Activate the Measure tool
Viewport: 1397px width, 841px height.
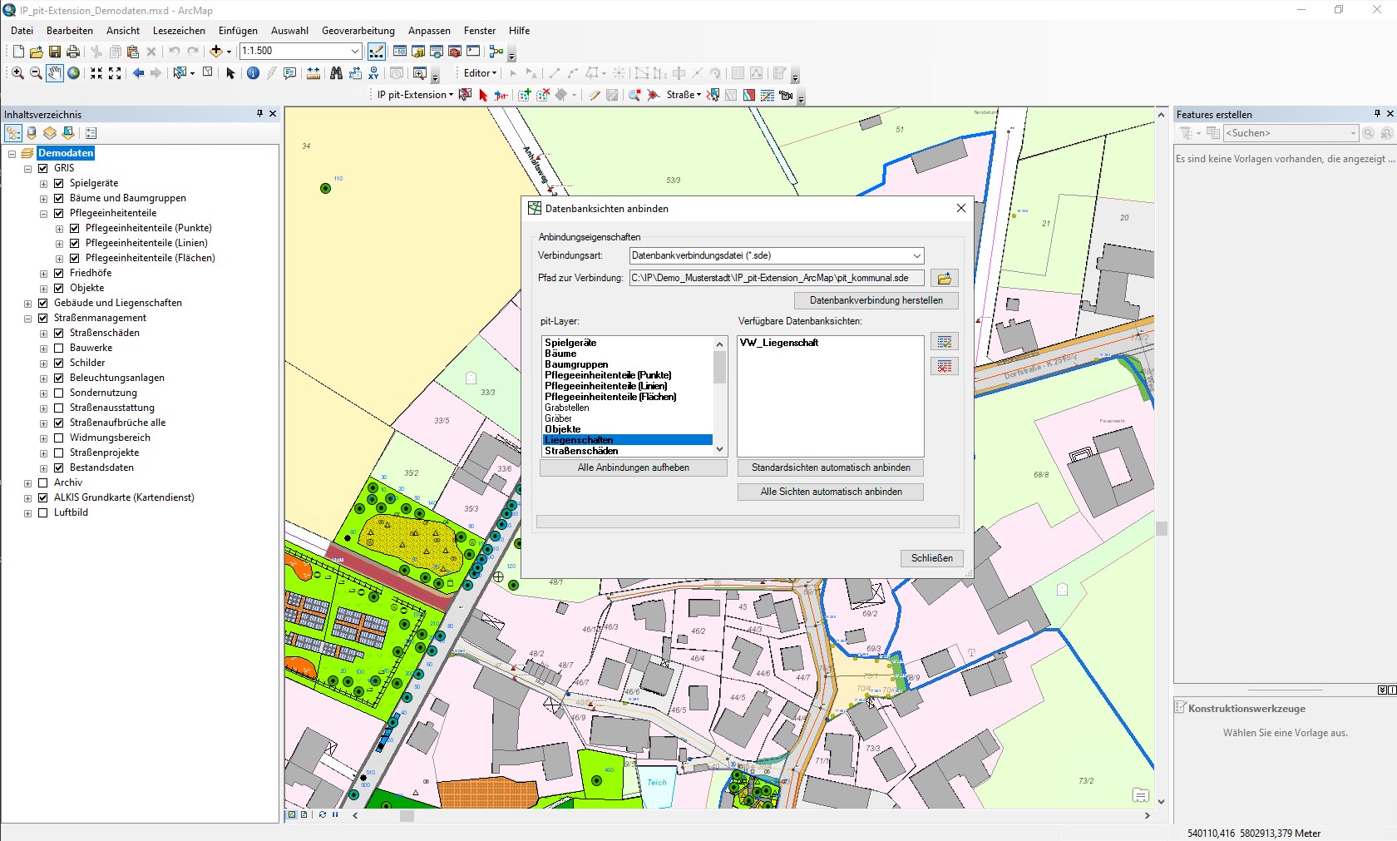pos(313,73)
